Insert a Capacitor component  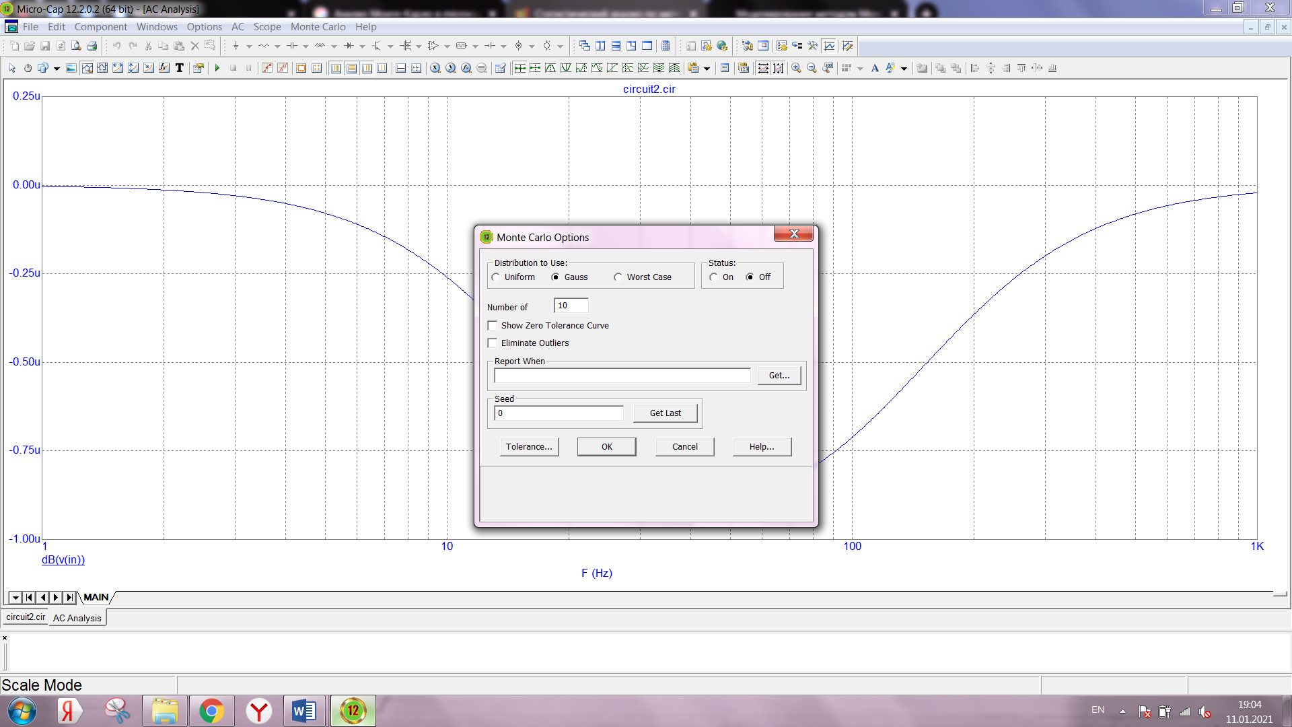(292, 46)
